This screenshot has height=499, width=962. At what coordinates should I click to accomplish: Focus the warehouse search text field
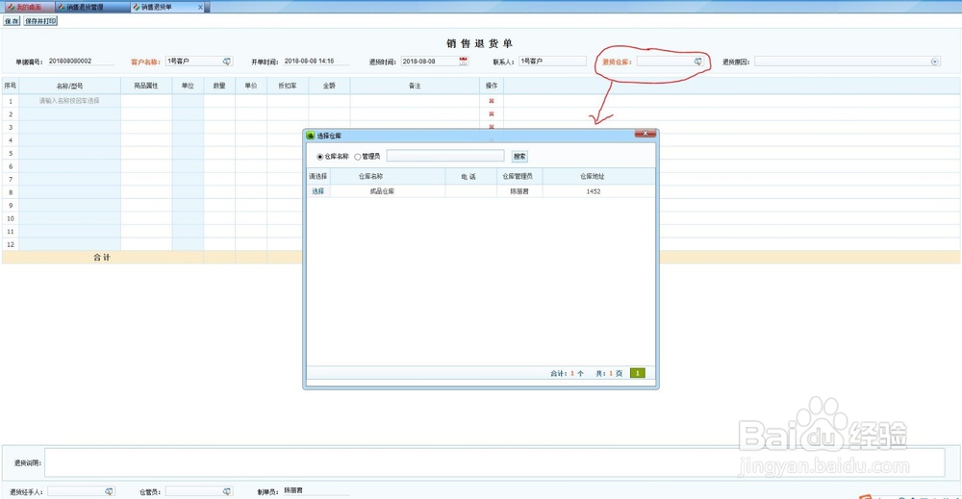point(445,157)
